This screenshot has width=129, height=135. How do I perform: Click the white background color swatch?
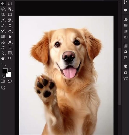click(9, 75)
